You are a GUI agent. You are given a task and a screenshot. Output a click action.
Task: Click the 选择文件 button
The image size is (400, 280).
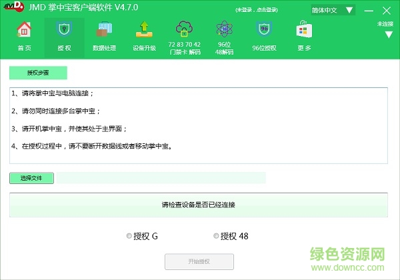pyautogui.click(x=31, y=178)
